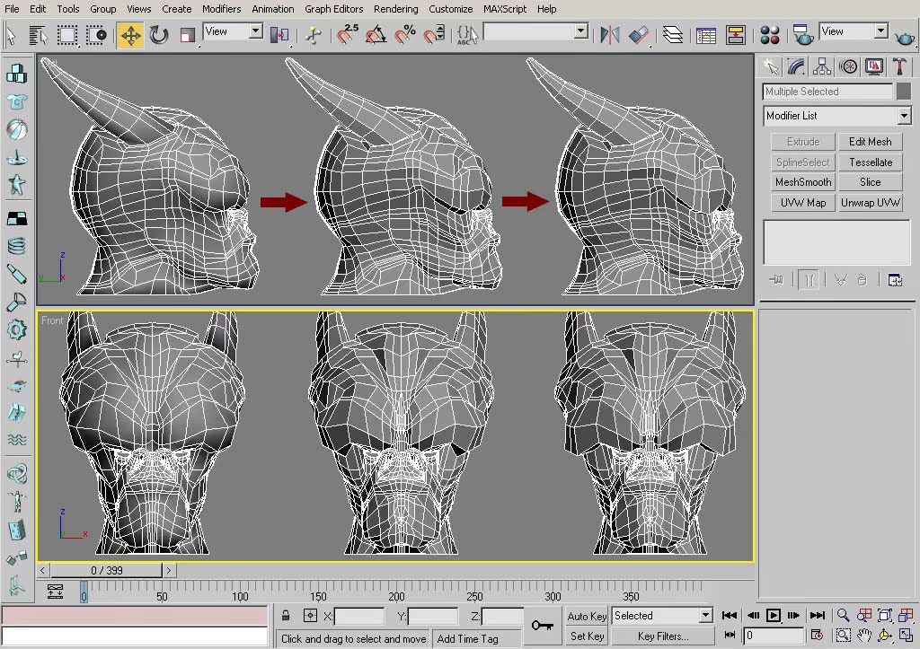Play the animation

[x=774, y=615]
